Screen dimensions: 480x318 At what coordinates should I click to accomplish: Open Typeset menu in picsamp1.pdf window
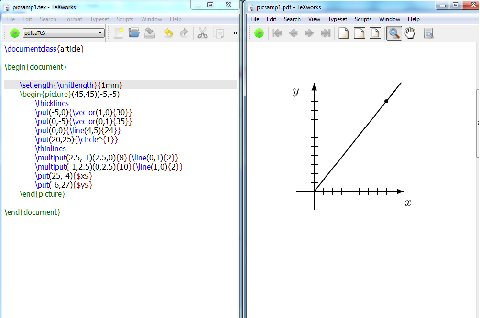coord(338,19)
